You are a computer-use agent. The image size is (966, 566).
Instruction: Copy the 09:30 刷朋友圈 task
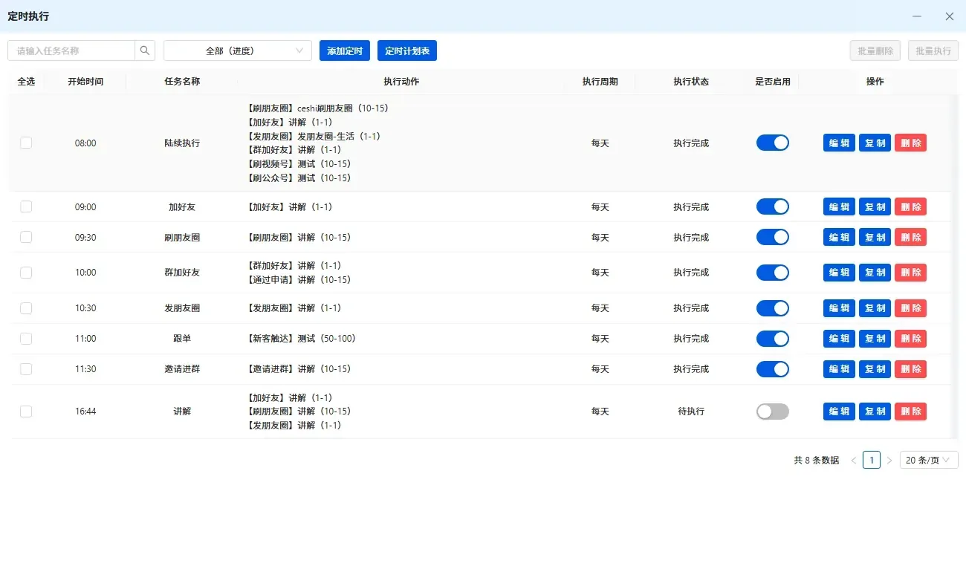click(x=875, y=237)
